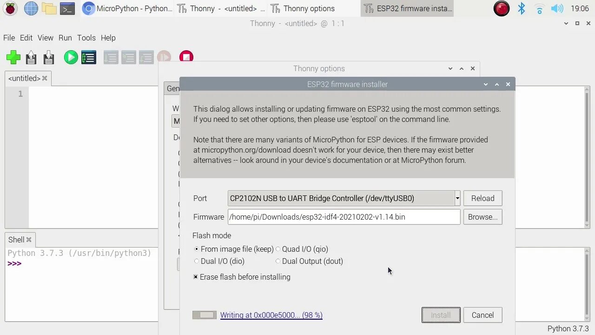This screenshot has height=335, width=595.
Task: Open the volume speaker tray icon
Action: point(557,8)
